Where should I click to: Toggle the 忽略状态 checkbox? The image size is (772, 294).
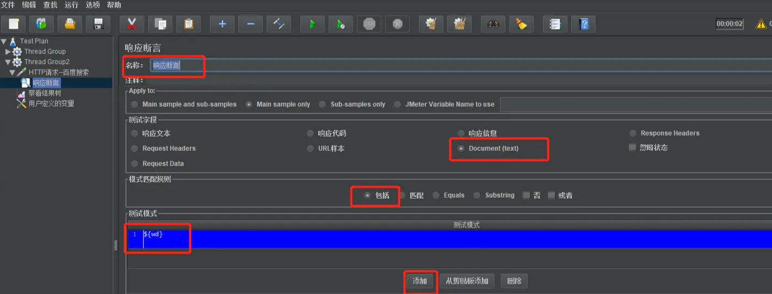[632, 148]
